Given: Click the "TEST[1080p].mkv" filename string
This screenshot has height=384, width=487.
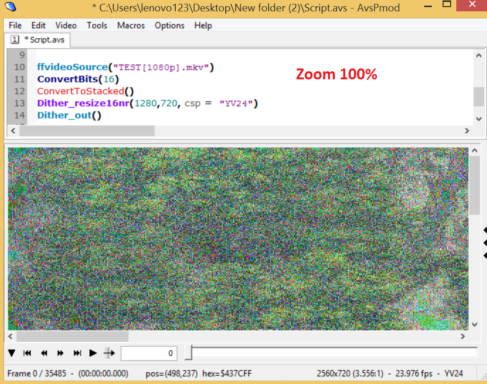Looking at the screenshot, I should coord(161,67).
